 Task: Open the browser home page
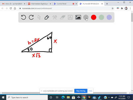[15, 8]
